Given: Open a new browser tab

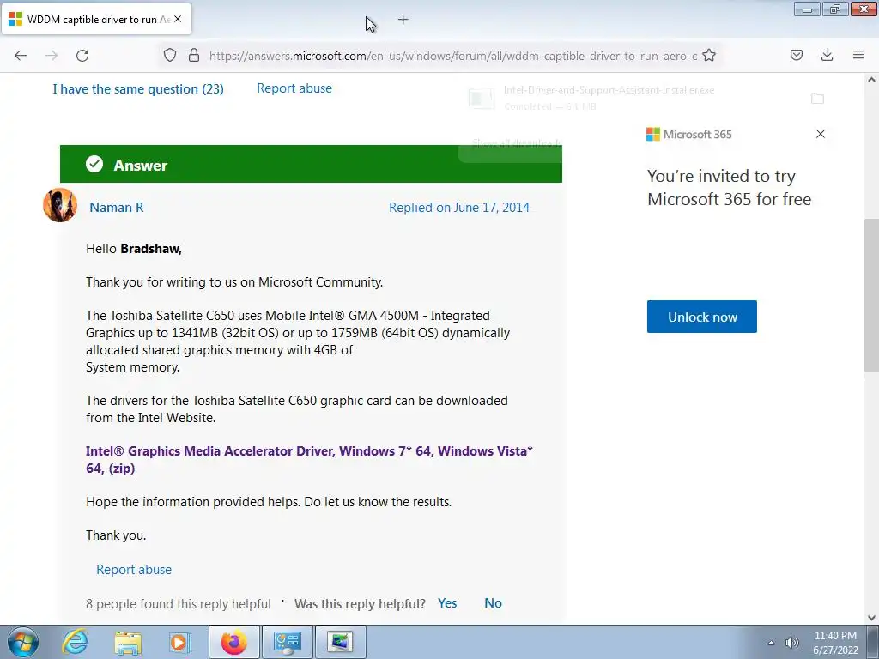Looking at the screenshot, I should pos(403,20).
